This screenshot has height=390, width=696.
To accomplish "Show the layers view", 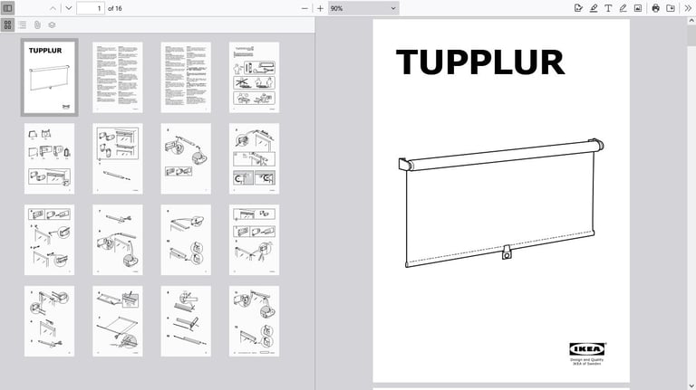I will point(52,24).
